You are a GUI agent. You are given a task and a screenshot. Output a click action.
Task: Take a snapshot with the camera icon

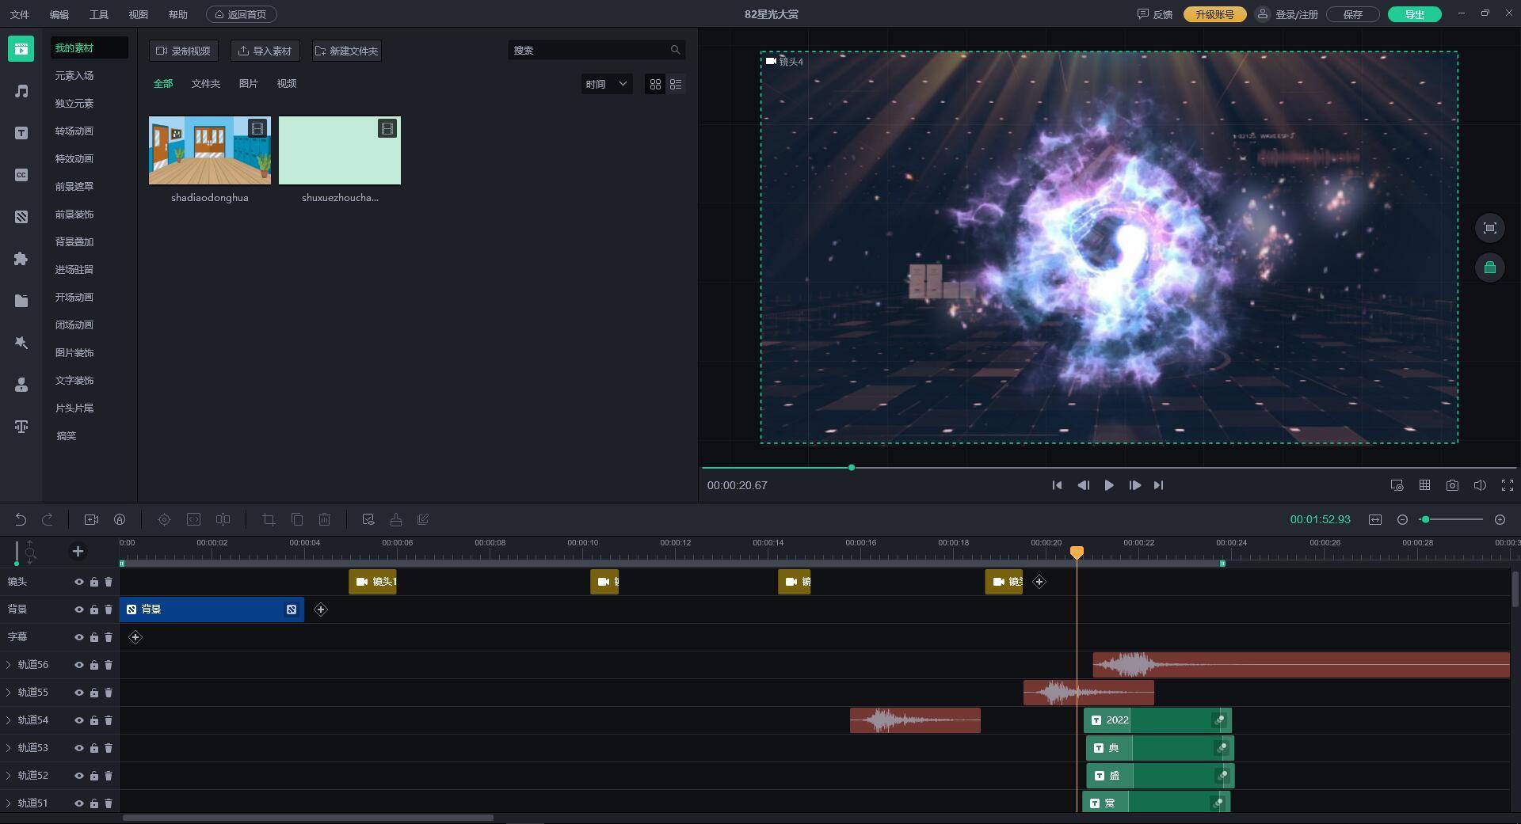1452,485
